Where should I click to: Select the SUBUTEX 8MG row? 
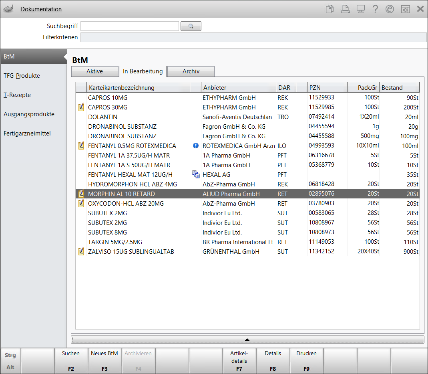[x=247, y=232]
